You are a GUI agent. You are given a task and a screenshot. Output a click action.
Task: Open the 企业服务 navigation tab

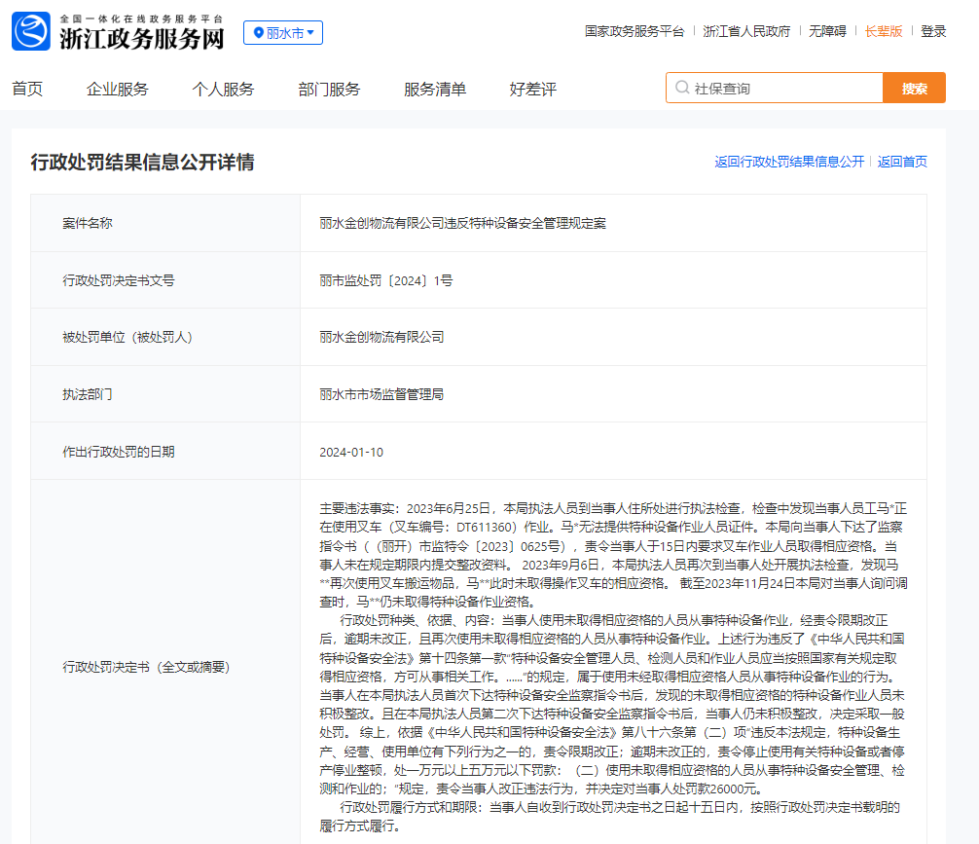tap(118, 89)
